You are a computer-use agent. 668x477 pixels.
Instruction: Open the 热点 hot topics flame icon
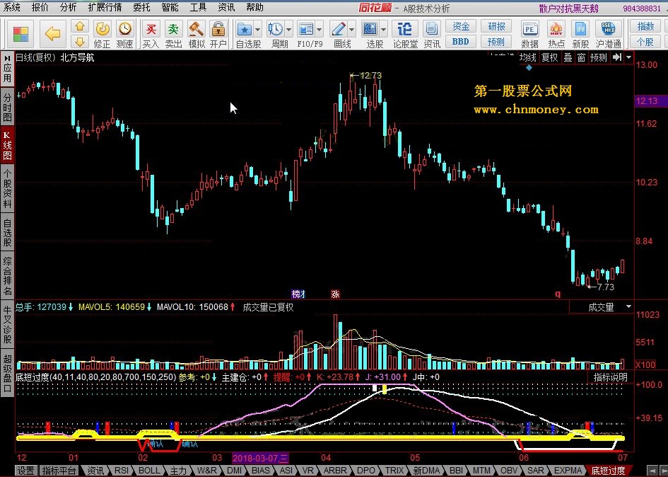point(556,35)
